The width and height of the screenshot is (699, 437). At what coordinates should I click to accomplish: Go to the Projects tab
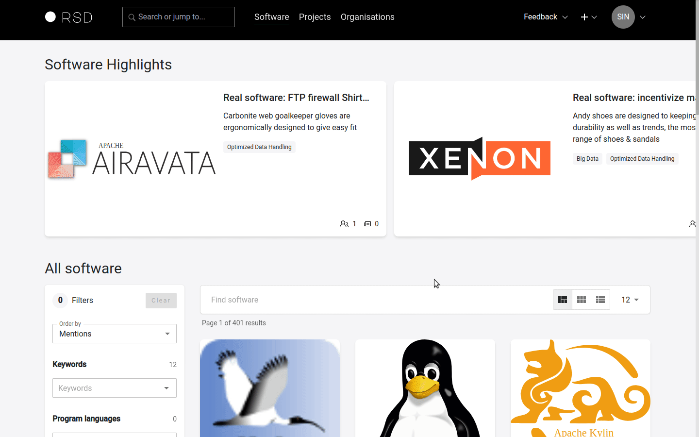315,17
